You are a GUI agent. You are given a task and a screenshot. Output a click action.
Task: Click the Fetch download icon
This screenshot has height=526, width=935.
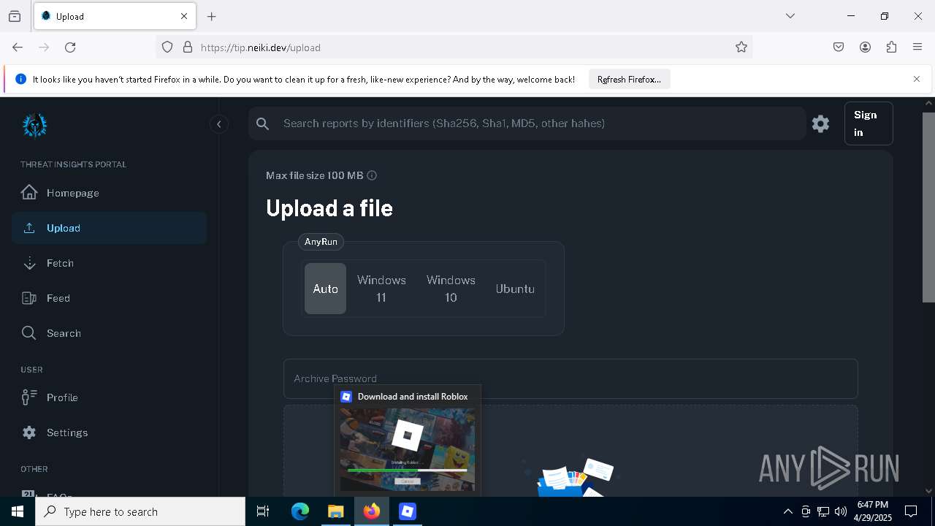(29, 263)
